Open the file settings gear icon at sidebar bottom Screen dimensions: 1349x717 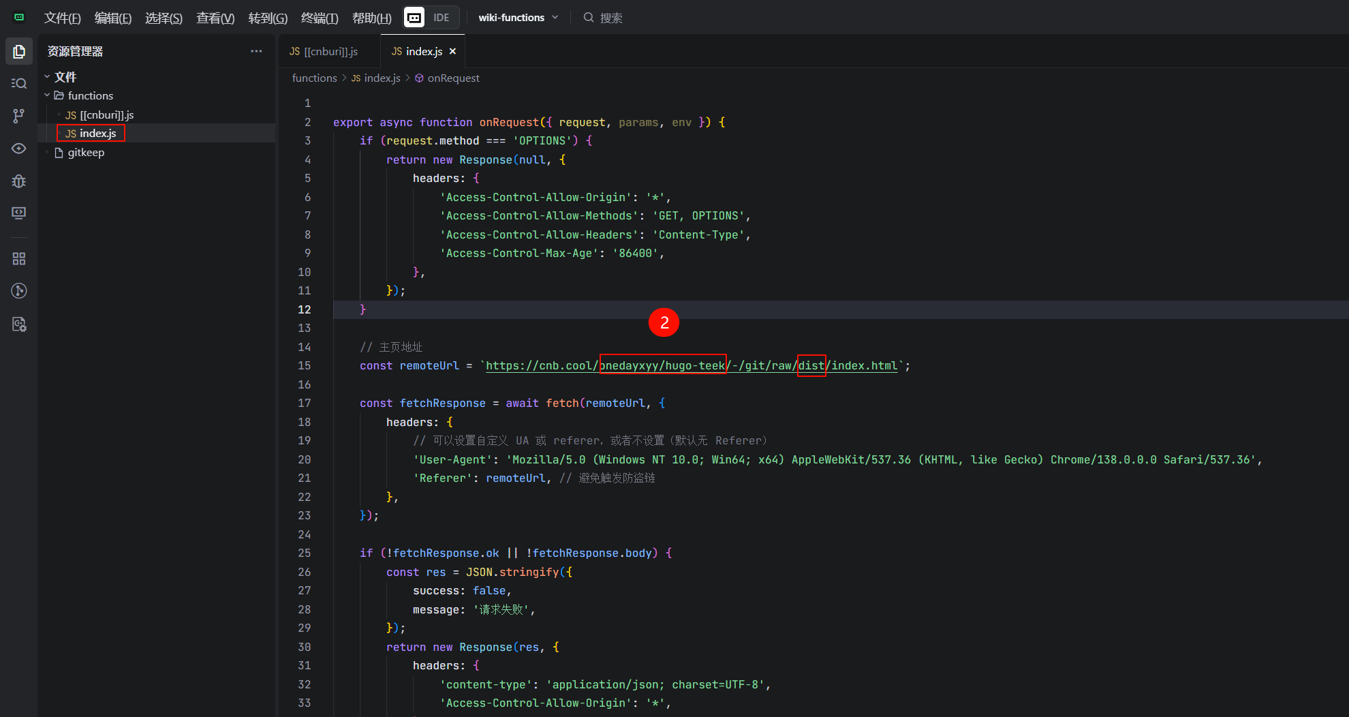pos(19,324)
